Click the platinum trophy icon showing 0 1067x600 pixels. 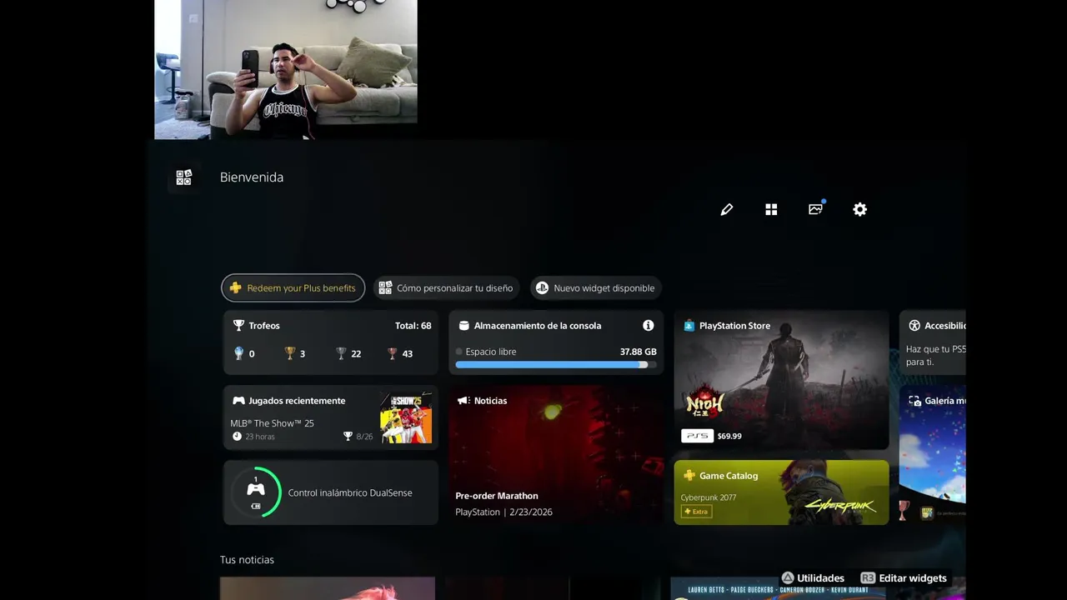point(238,353)
